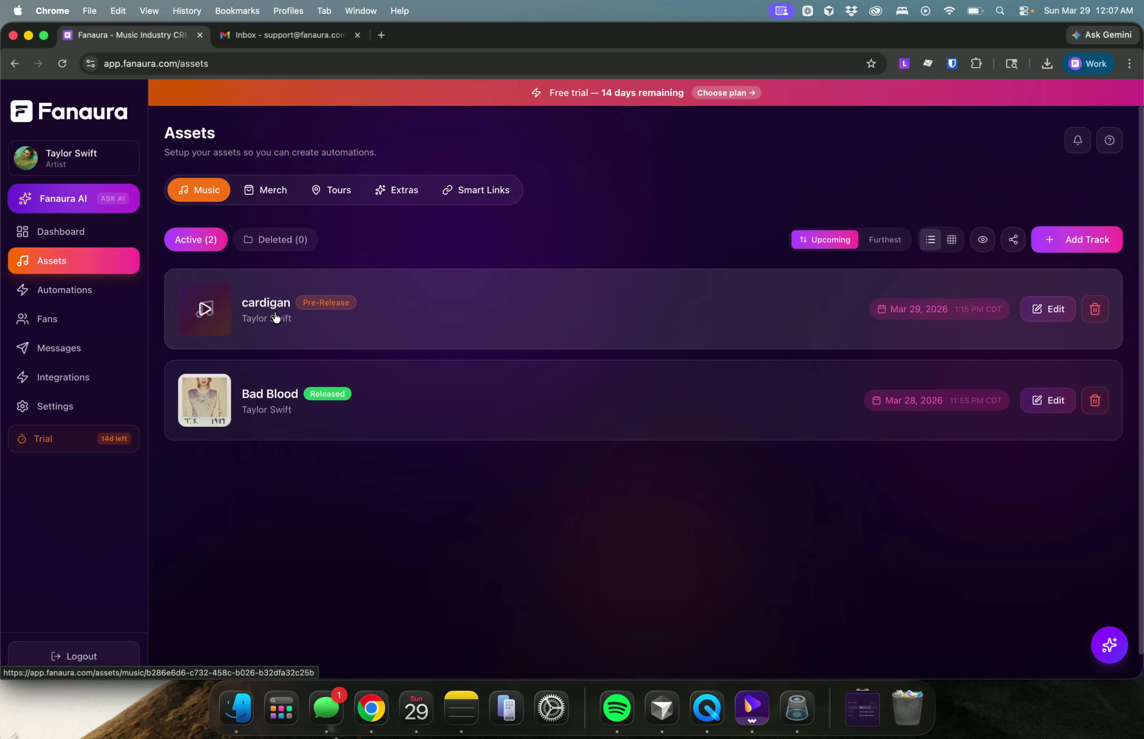Switch to list view layout
The height and width of the screenshot is (739, 1144).
coord(930,239)
